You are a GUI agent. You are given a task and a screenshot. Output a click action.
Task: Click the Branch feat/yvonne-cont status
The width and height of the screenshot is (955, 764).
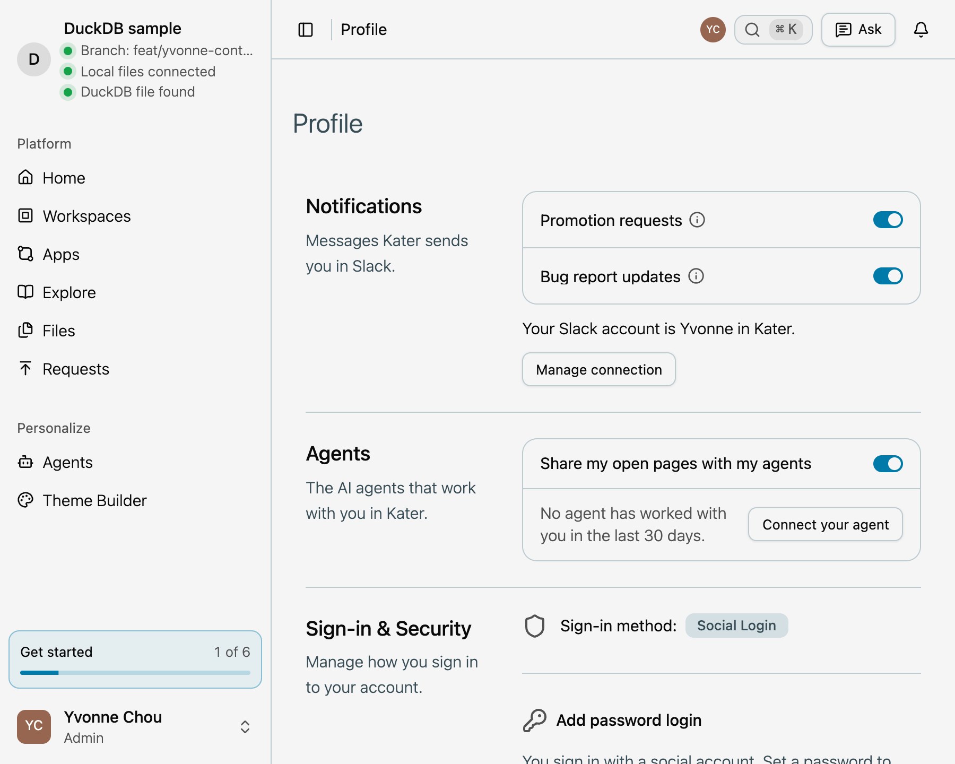click(x=157, y=50)
